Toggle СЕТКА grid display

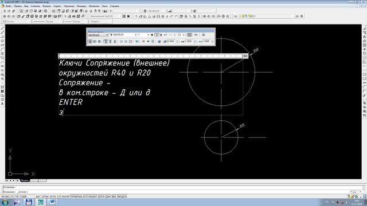click(45, 197)
